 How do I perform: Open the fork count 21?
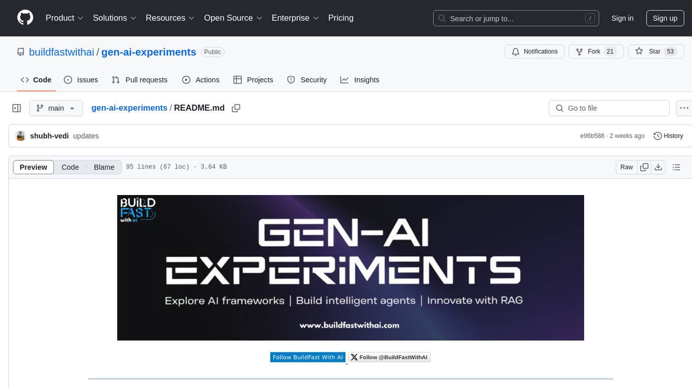click(x=611, y=51)
